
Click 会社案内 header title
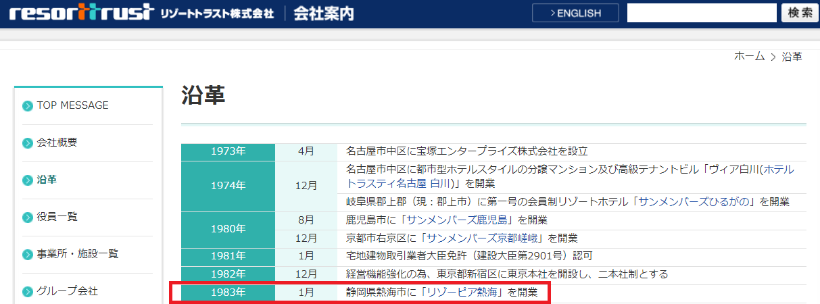click(323, 14)
